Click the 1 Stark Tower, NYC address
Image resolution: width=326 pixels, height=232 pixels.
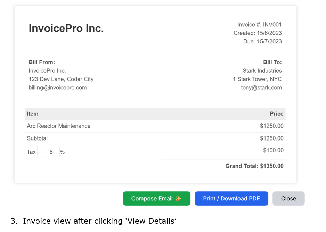(x=257, y=79)
